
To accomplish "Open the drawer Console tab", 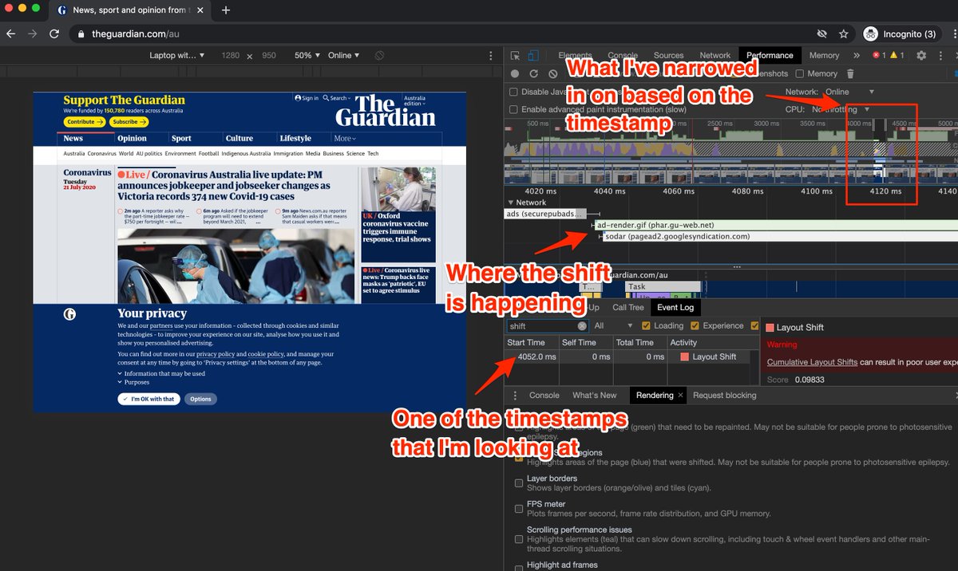I will point(544,396).
